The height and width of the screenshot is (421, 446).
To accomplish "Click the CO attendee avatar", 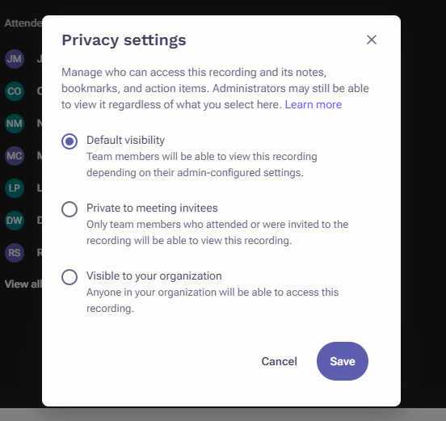I will point(15,91).
